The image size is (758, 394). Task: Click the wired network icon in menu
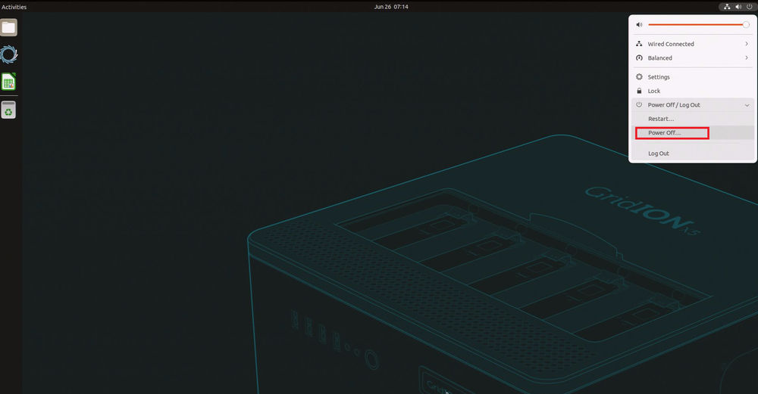639,44
